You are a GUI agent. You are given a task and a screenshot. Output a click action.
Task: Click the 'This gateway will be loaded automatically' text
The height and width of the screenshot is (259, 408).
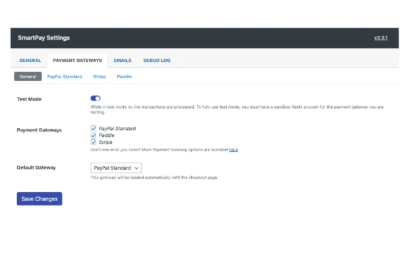[x=154, y=177]
